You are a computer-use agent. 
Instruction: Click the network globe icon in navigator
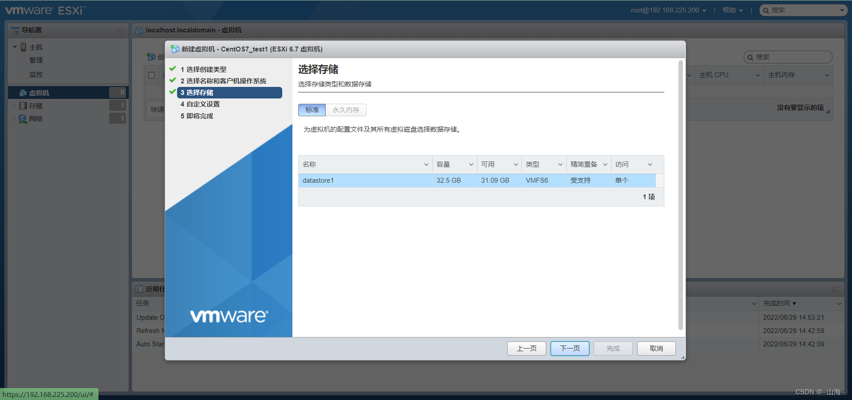[23, 118]
